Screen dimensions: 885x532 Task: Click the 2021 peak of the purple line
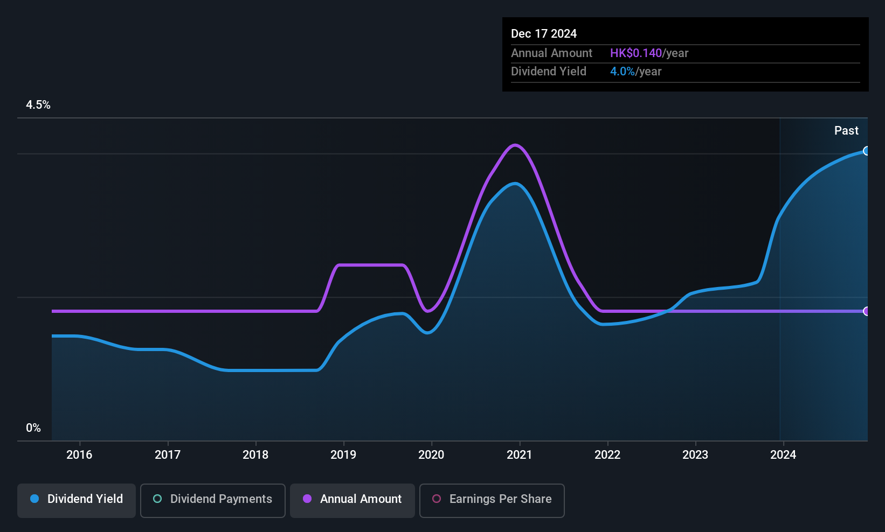(515, 145)
